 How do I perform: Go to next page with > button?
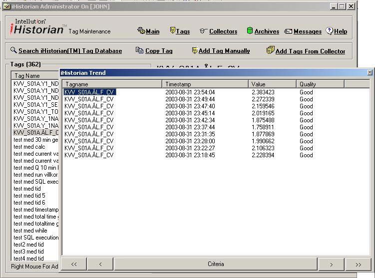click(331, 265)
